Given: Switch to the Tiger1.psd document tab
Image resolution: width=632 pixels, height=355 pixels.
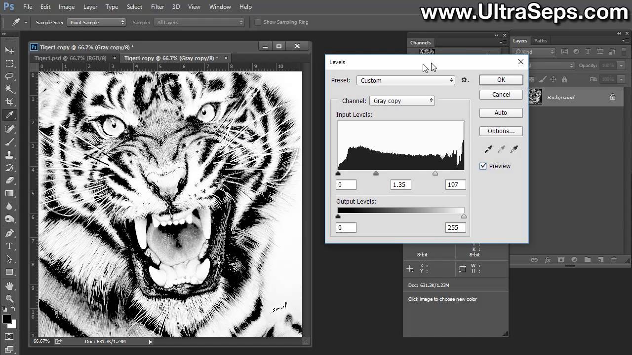Looking at the screenshot, I should click(x=71, y=58).
